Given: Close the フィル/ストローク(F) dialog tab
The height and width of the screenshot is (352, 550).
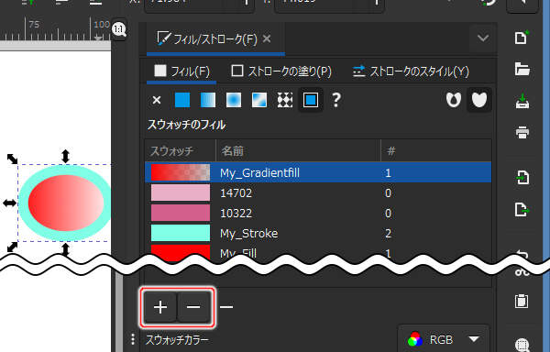Looking at the screenshot, I should tap(267, 38).
